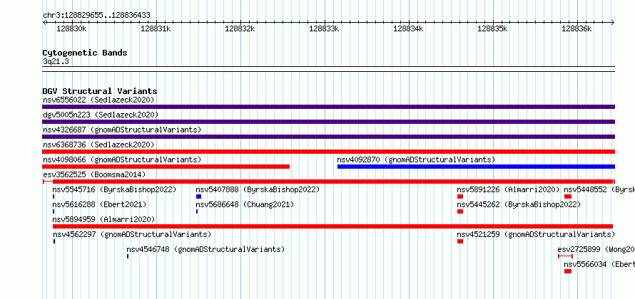Click the Cytogenetic Bands track title

click(85, 53)
